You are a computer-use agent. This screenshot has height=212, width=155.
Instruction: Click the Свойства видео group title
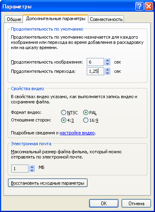[x=27, y=89]
